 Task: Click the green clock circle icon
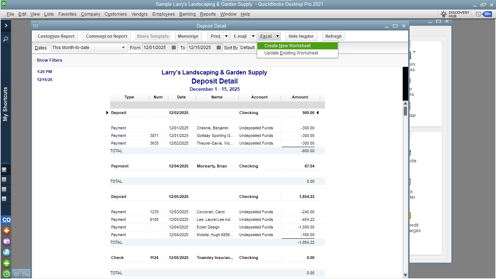pos(7,274)
